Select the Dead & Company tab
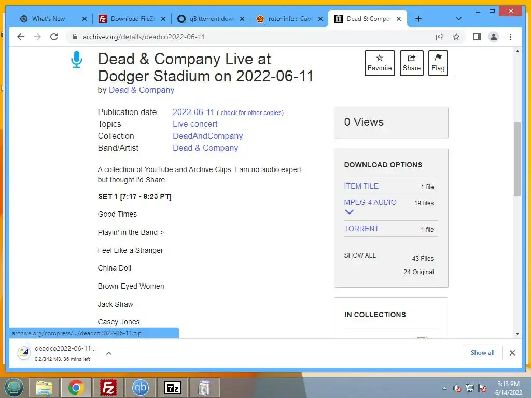The width and height of the screenshot is (531, 398). point(369,19)
